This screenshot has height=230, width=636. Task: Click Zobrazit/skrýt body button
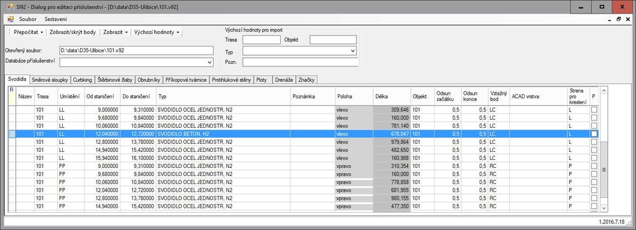tap(73, 32)
